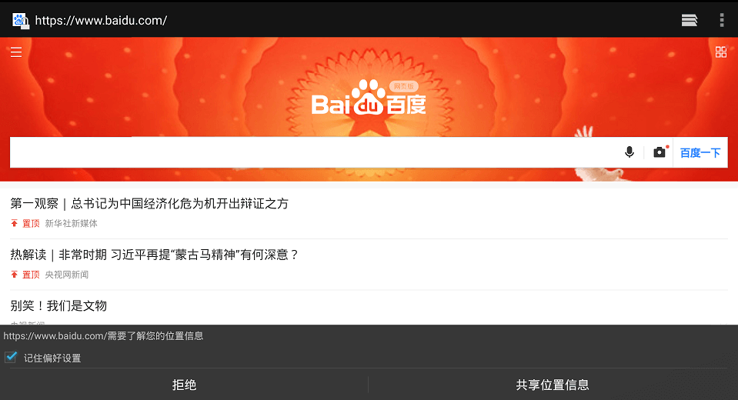Tap the microphone voice search icon

click(629, 152)
